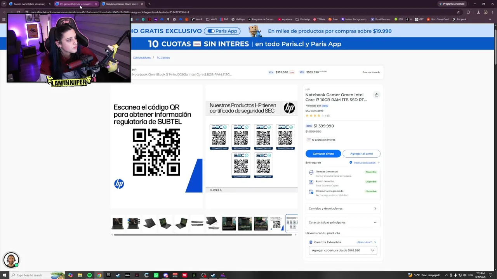Click the Garantía Extendida badge icon

tap(311, 242)
